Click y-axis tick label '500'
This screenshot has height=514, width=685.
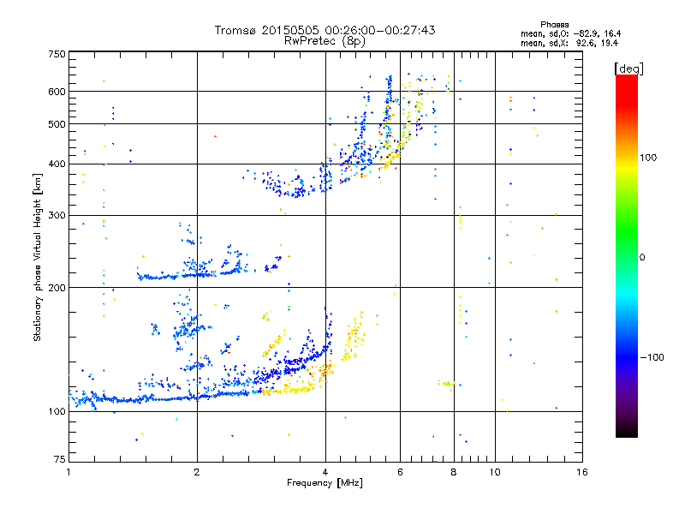57,124
